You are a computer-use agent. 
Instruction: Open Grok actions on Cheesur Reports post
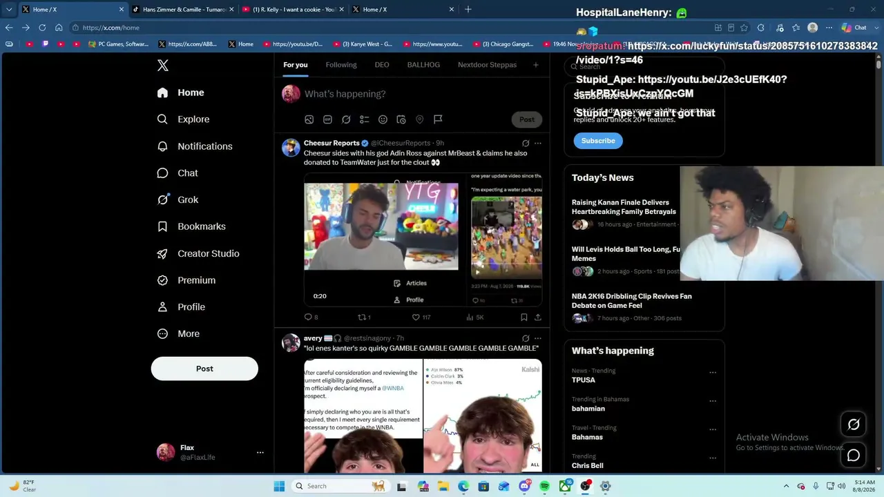pyautogui.click(x=526, y=144)
